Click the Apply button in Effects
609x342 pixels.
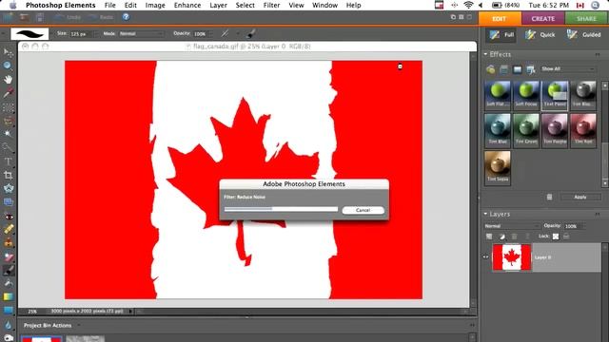[580, 197]
